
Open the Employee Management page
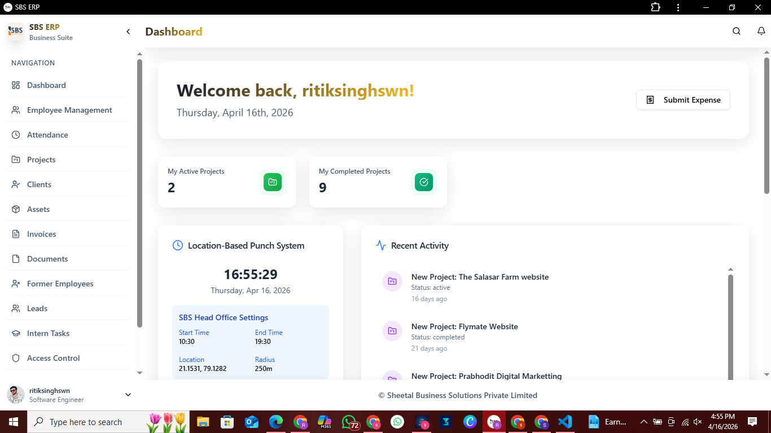(x=69, y=110)
